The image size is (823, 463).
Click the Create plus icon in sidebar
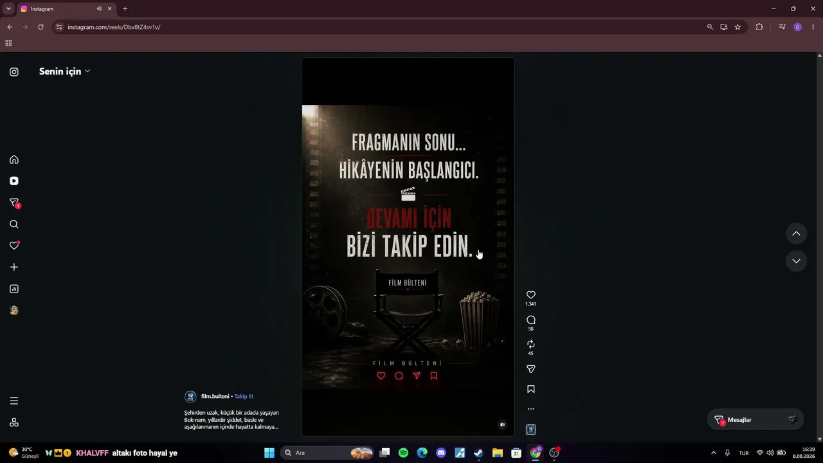[x=14, y=267]
